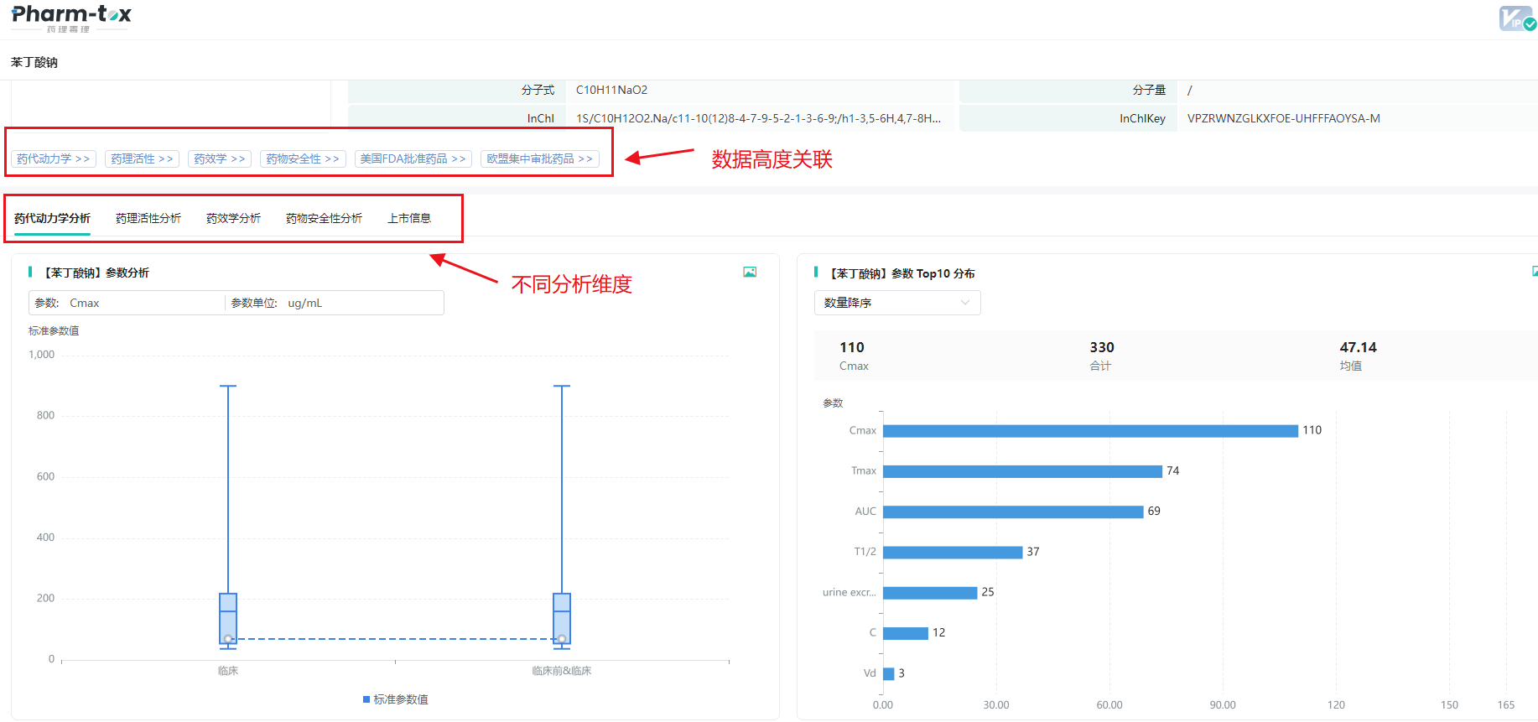Follow the 药代动力学 >> link
Viewport: 1538px width, 722px height.
pos(54,158)
